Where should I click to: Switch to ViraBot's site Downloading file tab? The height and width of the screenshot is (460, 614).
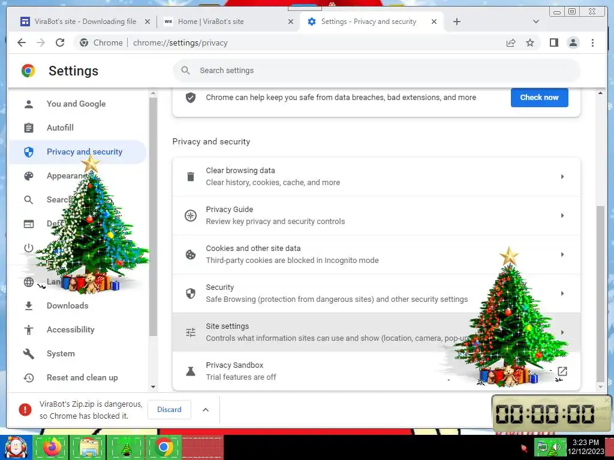[84, 22]
